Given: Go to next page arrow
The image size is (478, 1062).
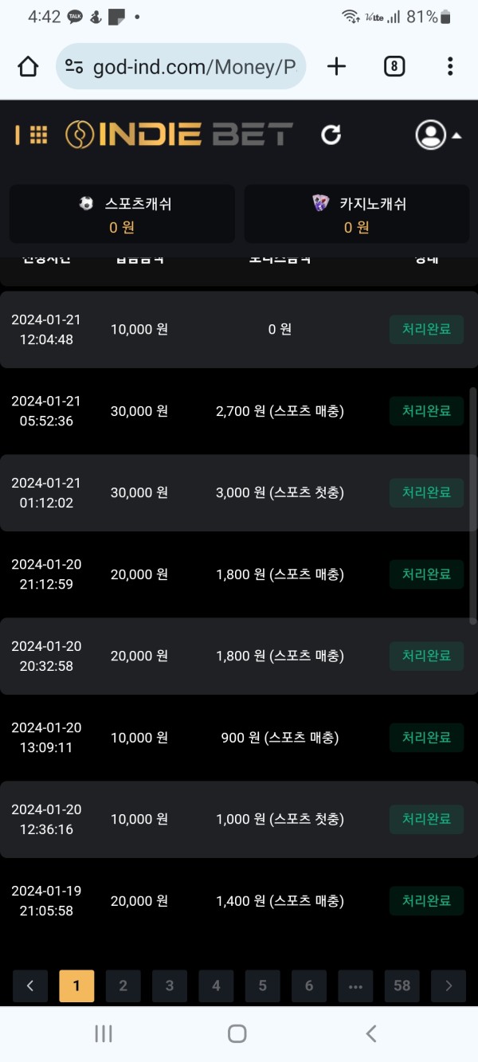Looking at the screenshot, I should pyautogui.click(x=449, y=986).
